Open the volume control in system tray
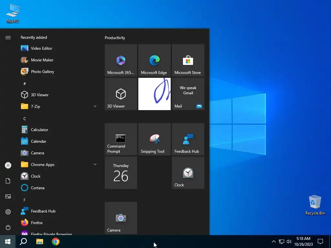 pos(289,242)
